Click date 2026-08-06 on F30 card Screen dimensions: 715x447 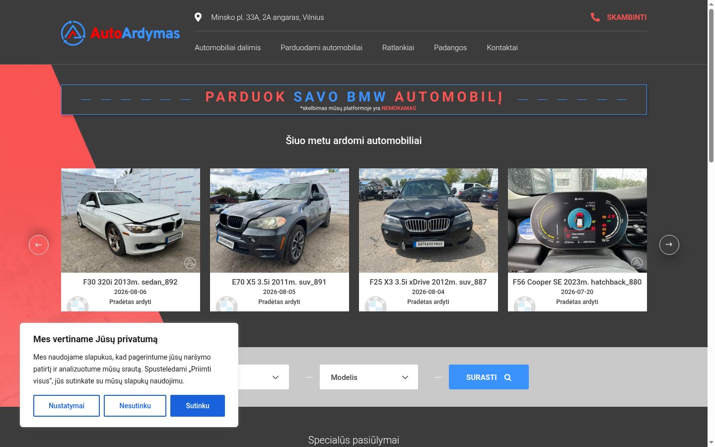click(130, 292)
